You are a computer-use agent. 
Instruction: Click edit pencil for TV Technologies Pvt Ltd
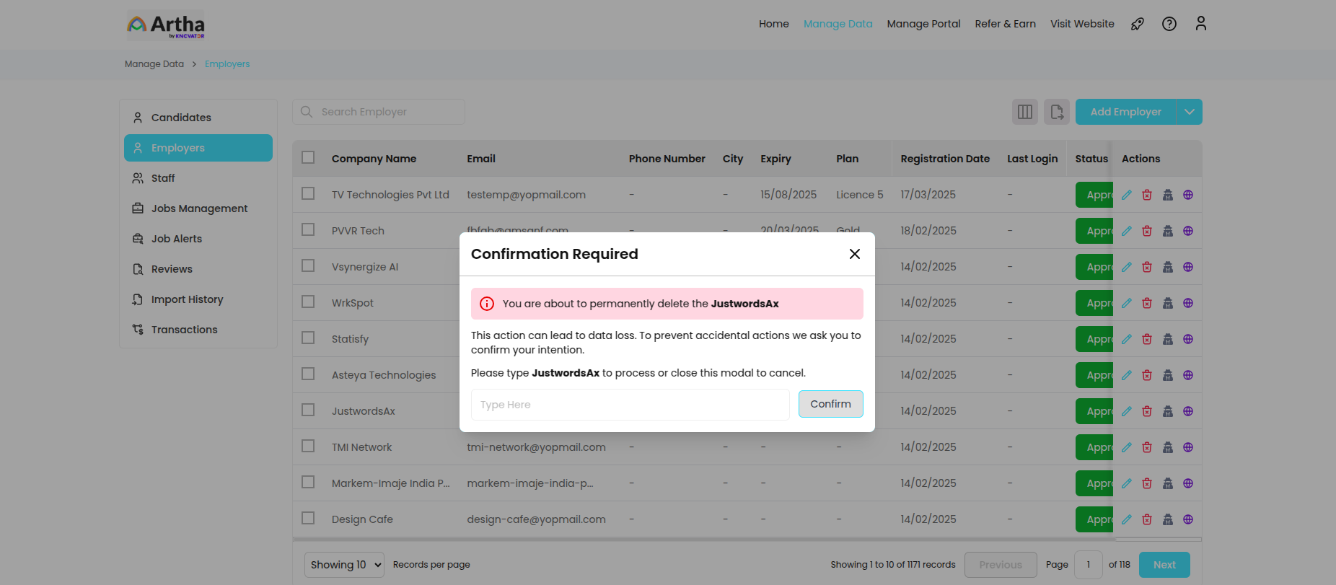click(1127, 195)
